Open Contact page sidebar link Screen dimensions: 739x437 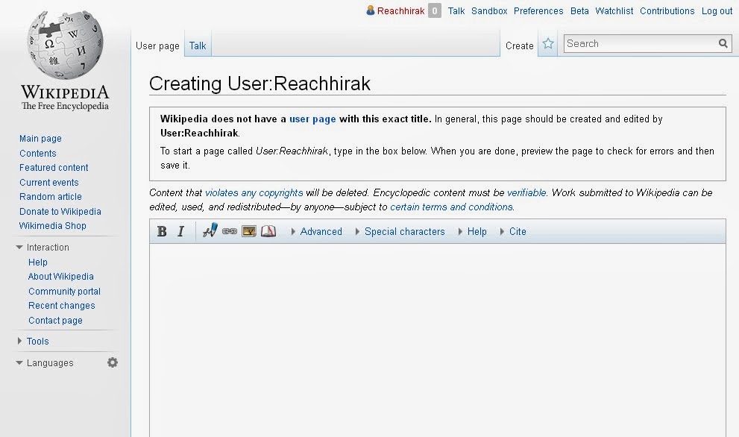[55, 321]
